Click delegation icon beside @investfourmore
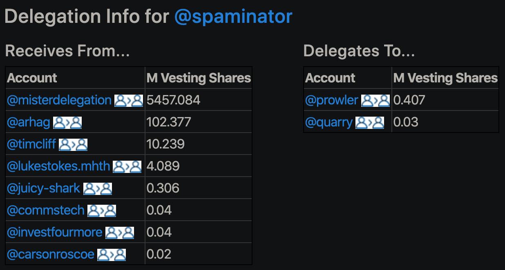 pyautogui.click(x=120, y=232)
